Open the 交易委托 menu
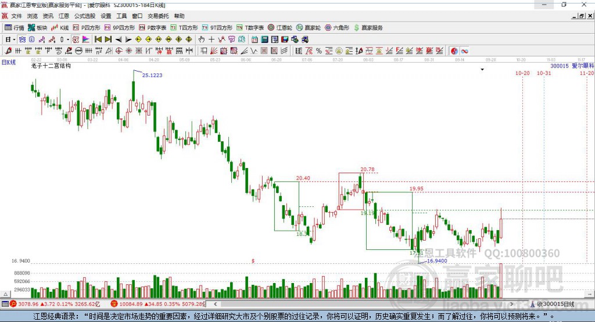The image size is (595, 322). click(158, 16)
